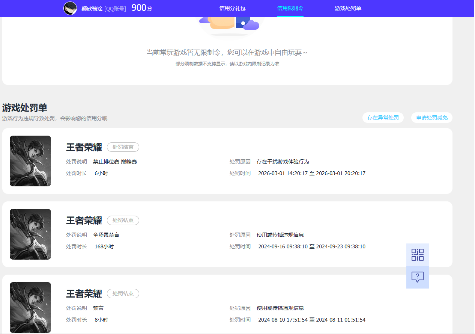Click text 禁止排位赛 巅峰赛

coord(115,162)
